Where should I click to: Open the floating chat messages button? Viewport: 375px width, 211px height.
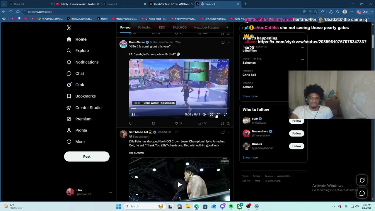(x=362, y=193)
